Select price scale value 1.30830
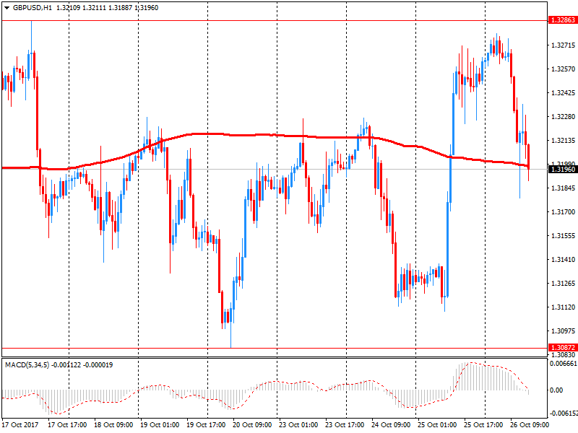 point(563,354)
